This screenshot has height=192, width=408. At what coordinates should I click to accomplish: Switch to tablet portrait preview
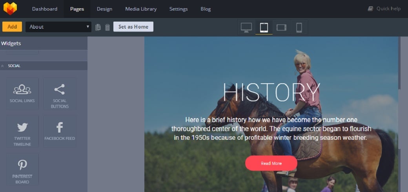264,27
